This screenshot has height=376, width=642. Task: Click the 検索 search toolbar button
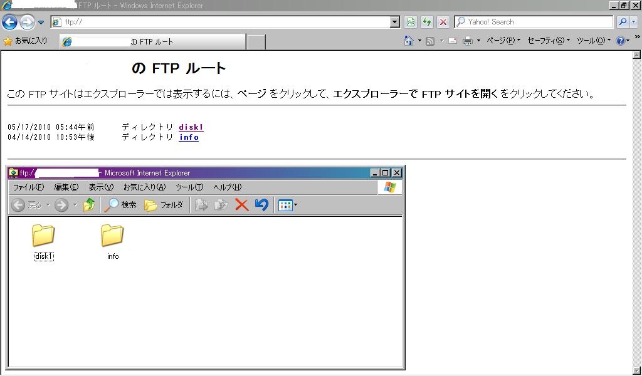click(x=120, y=205)
